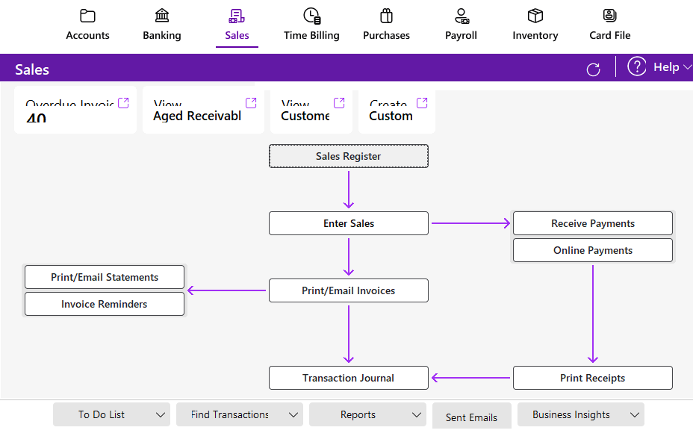693x445 pixels.
Task: Click the refresh icon in Sales header
Action: click(593, 69)
